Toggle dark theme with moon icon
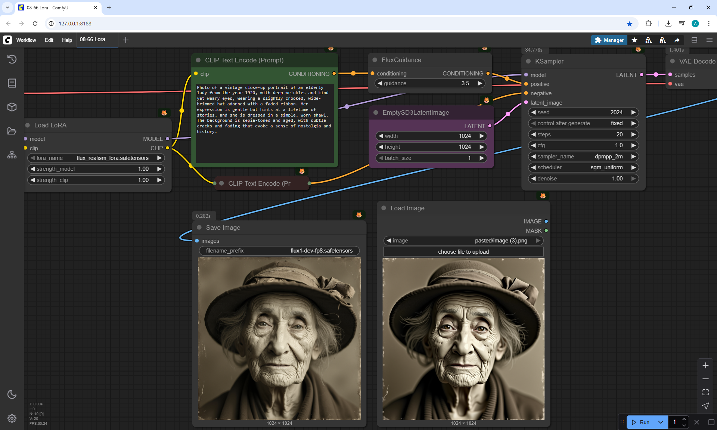The height and width of the screenshot is (430, 717). pyautogui.click(x=12, y=394)
